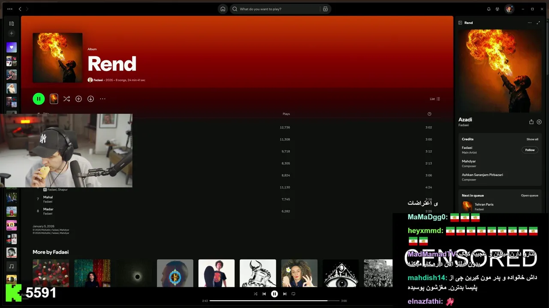Show all credits

(532, 139)
